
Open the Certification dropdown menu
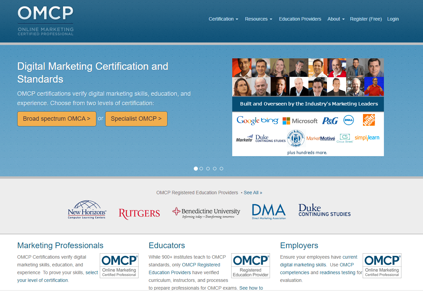click(x=223, y=19)
